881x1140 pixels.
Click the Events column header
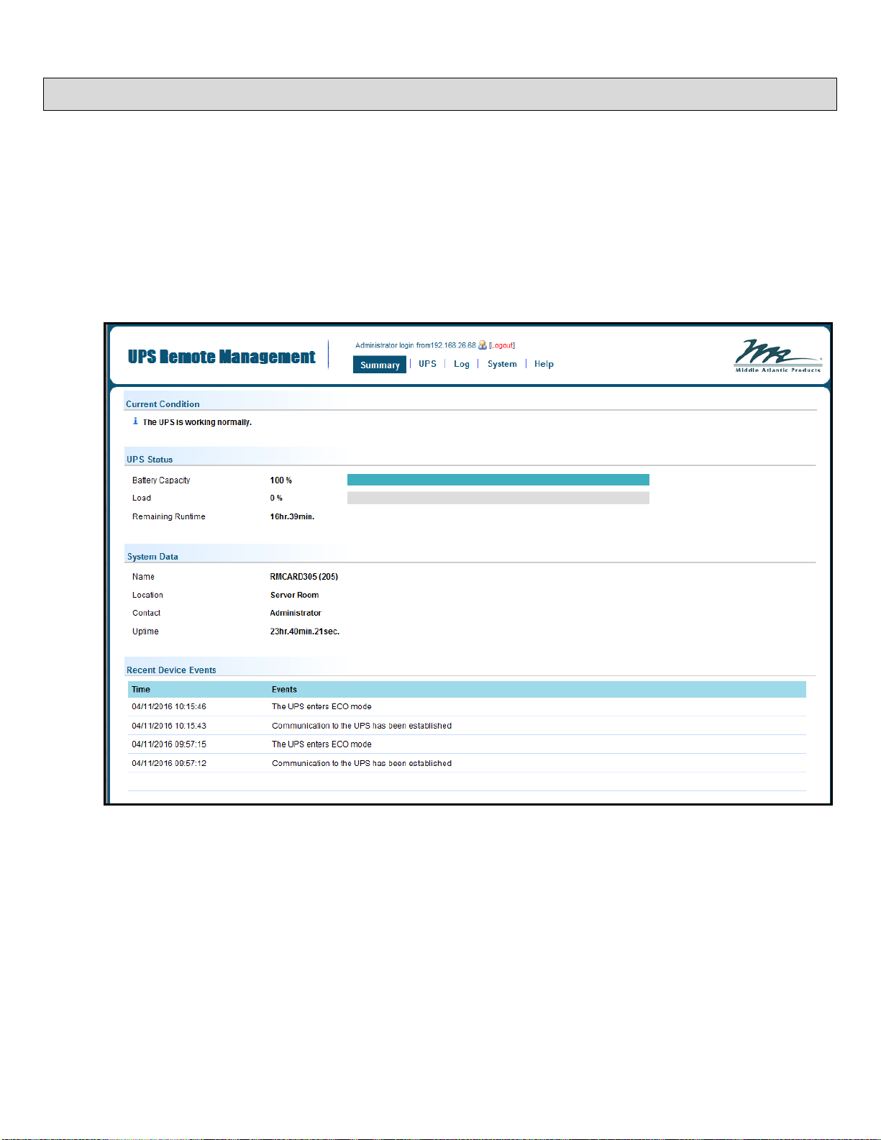(x=284, y=690)
